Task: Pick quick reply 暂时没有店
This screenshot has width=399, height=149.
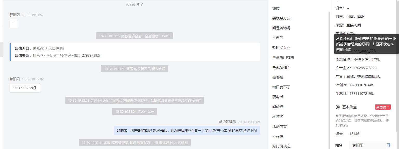Action: (x=281, y=48)
